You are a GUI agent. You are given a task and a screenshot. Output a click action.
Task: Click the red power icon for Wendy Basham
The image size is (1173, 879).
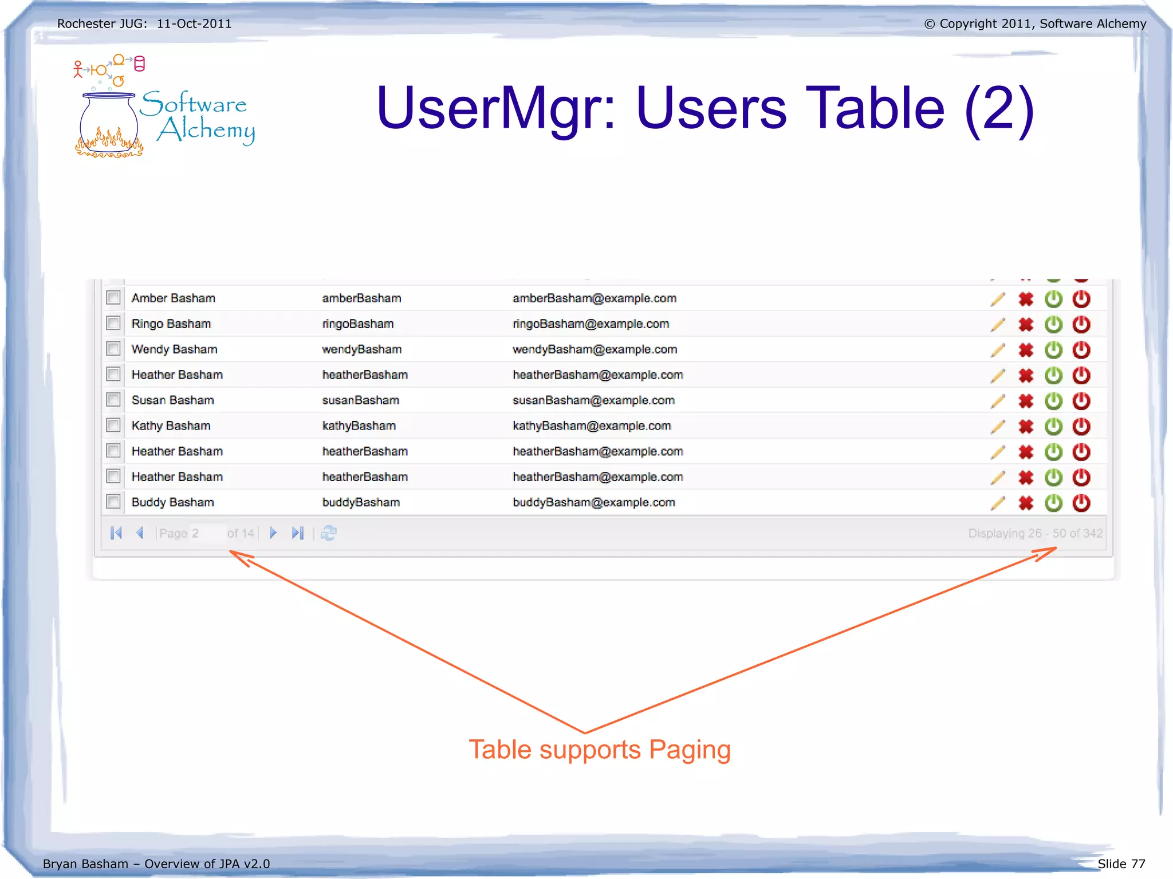pyautogui.click(x=1081, y=350)
